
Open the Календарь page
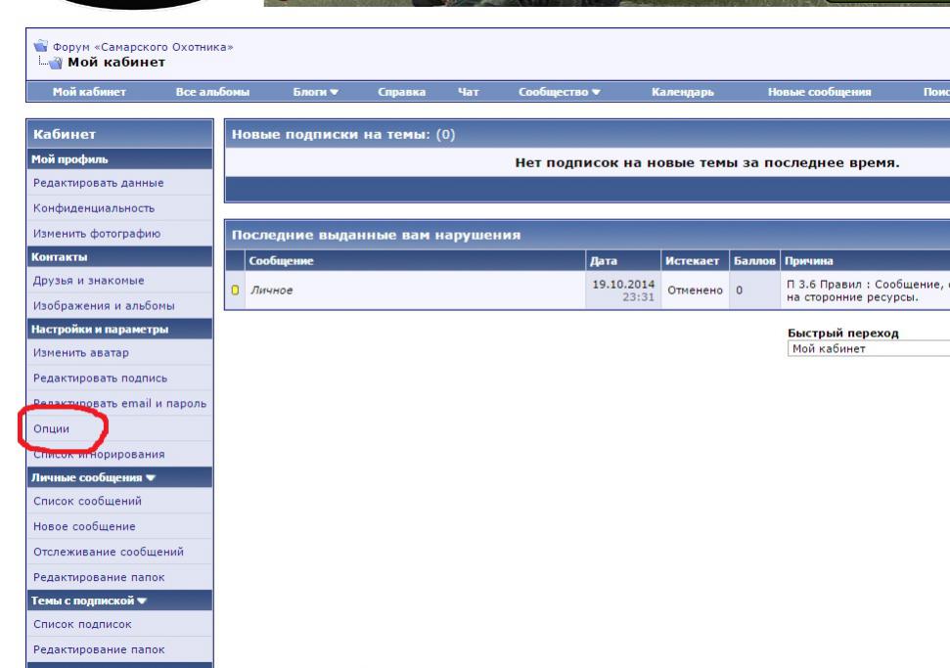pyautogui.click(x=682, y=92)
